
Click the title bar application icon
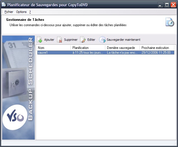tap(4, 4)
